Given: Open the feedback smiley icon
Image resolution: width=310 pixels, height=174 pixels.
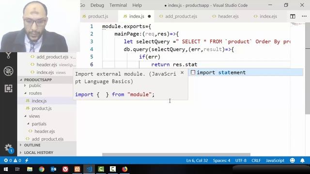Looking at the screenshot, I should (x=293, y=160).
